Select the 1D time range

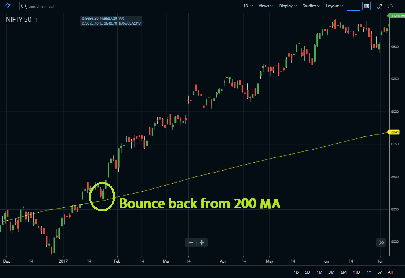296,272
